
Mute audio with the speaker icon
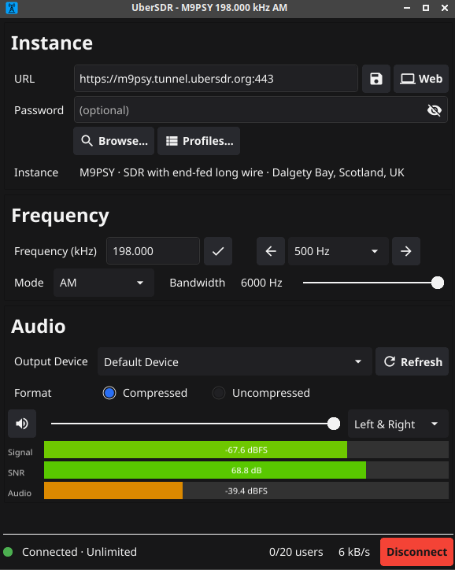point(22,424)
